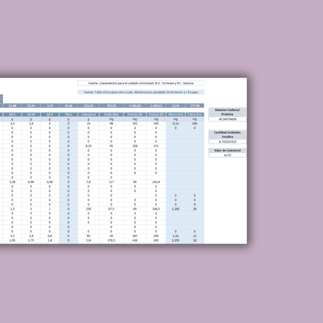
Task: Click the ALTO cholesterol result cell
Action: click(x=227, y=155)
